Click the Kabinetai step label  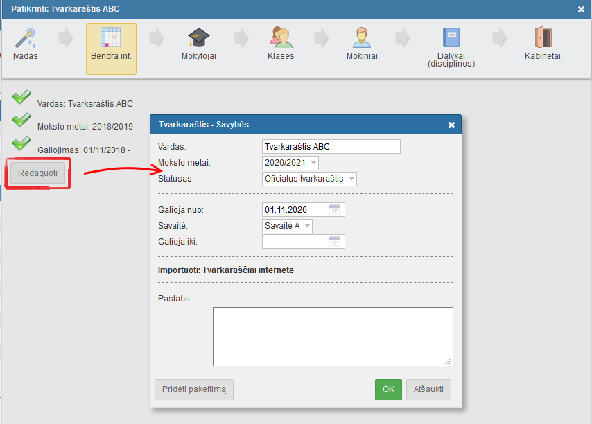pyautogui.click(x=543, y=56)
